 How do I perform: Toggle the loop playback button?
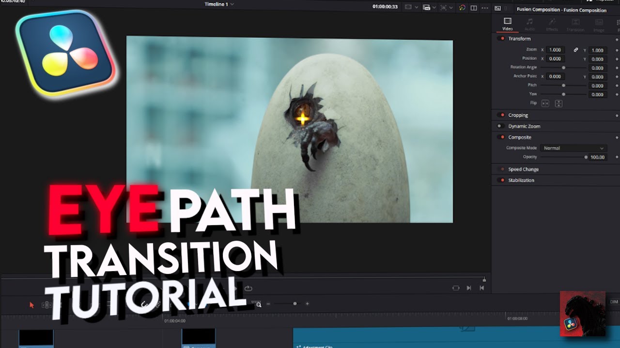(248, 288)
